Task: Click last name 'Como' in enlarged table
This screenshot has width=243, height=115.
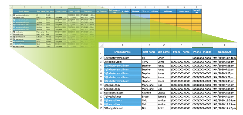Action: [164, 62]
